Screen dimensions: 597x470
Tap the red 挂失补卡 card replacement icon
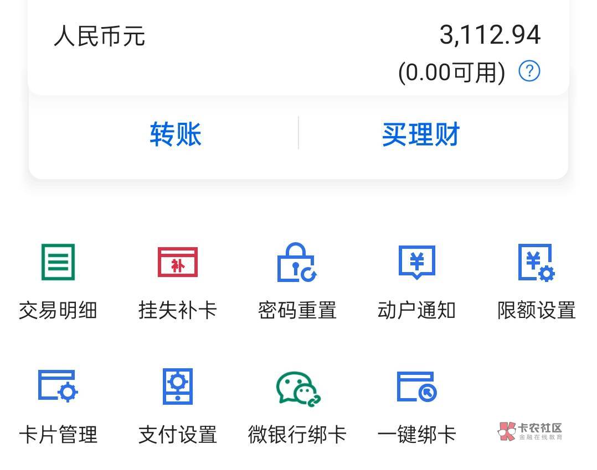click(x=177, y=262)
